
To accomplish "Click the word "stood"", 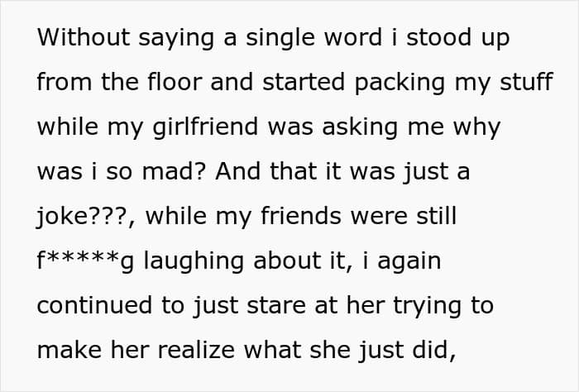I will click(x=439, y=37).
